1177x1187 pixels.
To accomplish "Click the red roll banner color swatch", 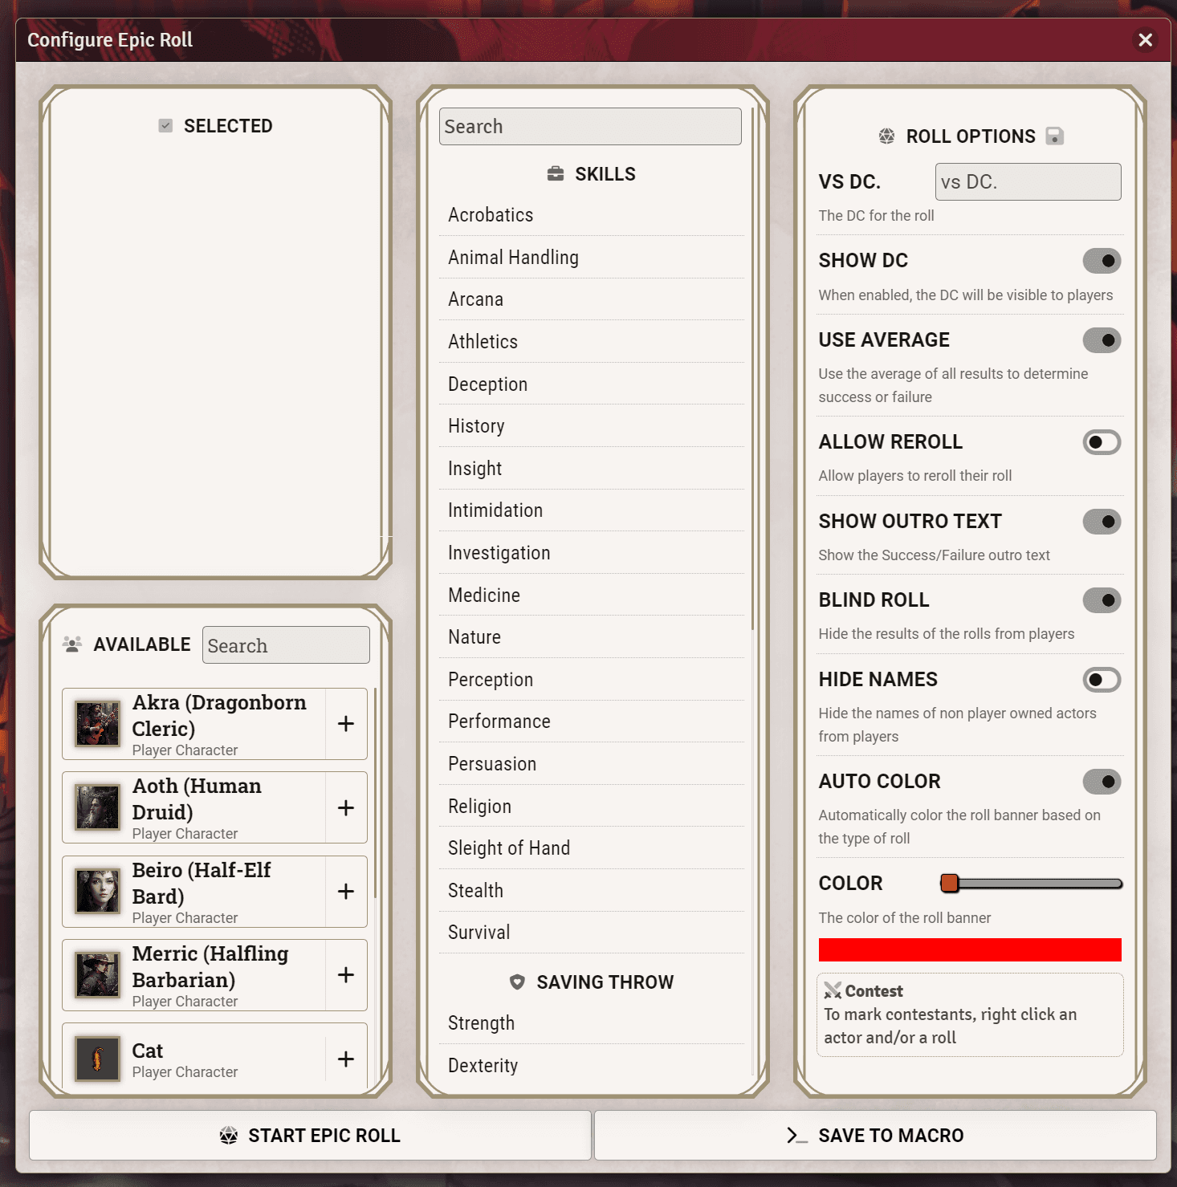I will point(969,949).
